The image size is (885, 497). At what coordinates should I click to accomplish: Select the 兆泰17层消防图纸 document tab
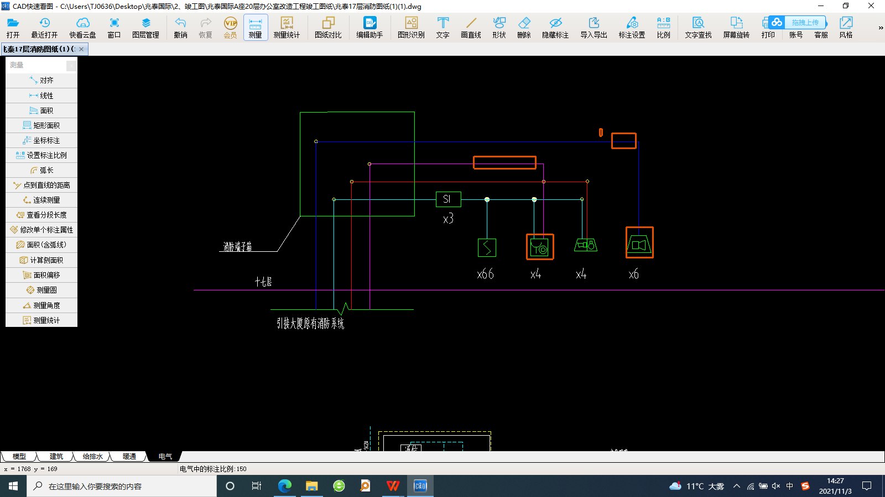(40, 49)
